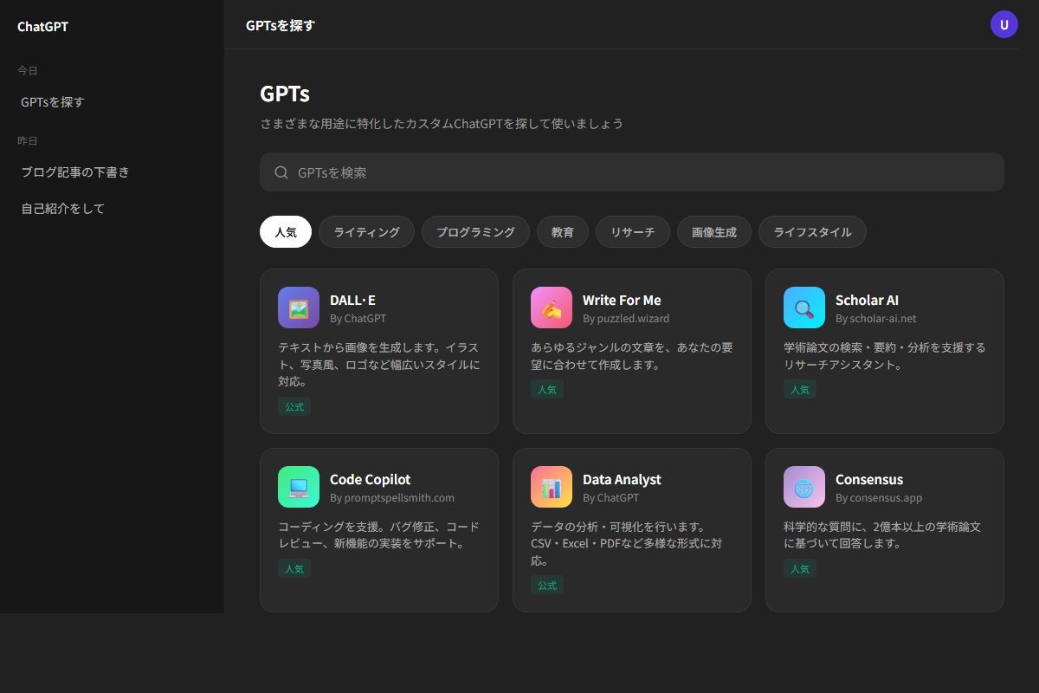Open the Code Copilot icon
This screenshot has height=693, width=1039.
tap(298, 486)
